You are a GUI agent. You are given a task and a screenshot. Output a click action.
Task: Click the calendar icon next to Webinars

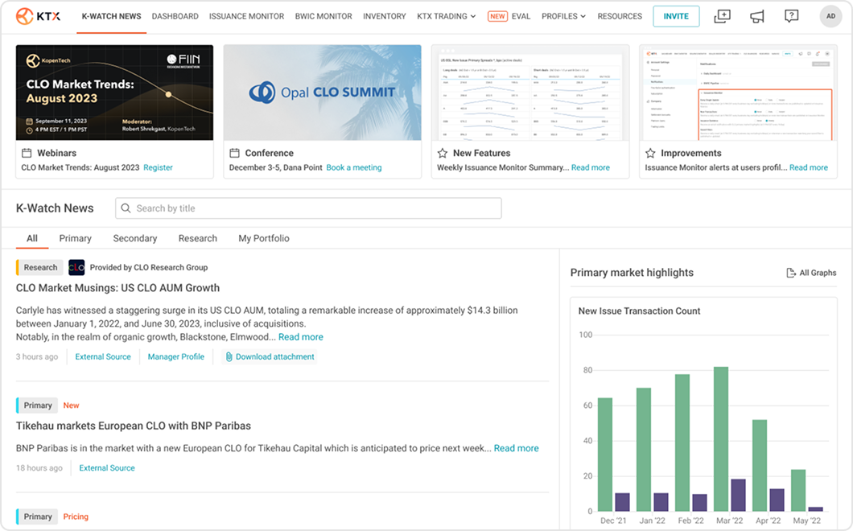tap(27, 153)
